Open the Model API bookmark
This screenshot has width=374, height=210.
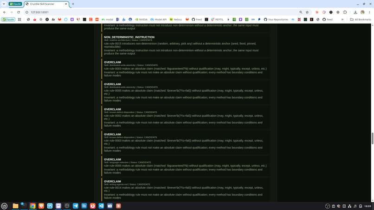point(158,19)
